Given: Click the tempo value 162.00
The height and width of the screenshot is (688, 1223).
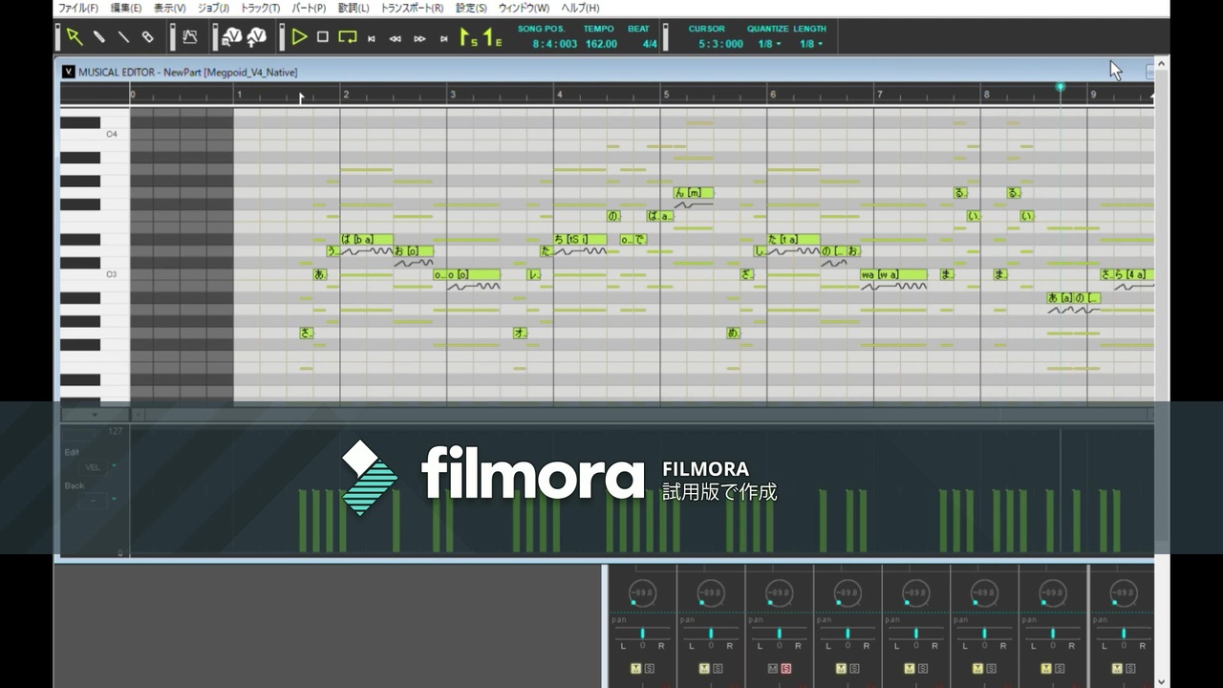Looking at the screenshot, I should tap(601, 44).
